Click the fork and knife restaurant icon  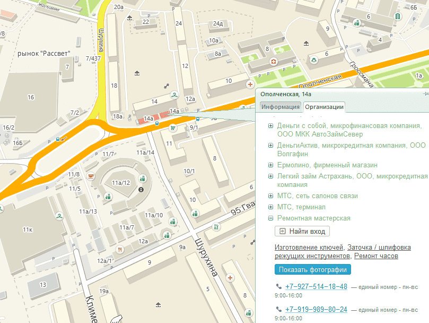pyautogui.click(x=119, y=250)
